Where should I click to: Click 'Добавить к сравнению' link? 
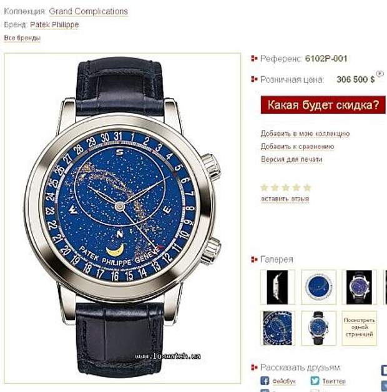(298, 147)
